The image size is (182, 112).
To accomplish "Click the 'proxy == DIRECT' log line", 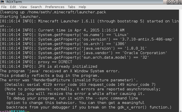I will (x=36, y=62).
